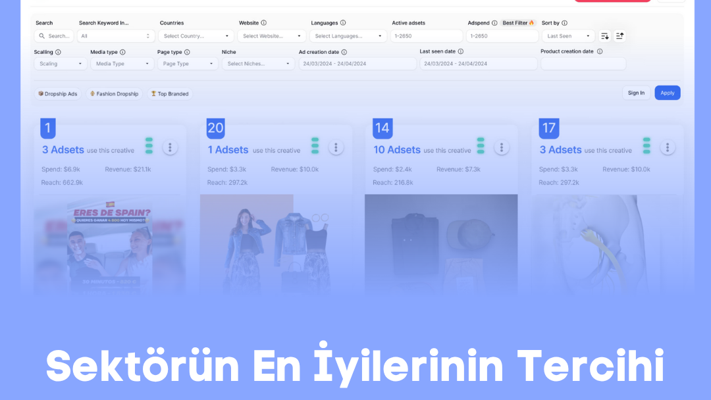Screen dimensions: 711x400
Task: Open three-dot menu on the 3 Adsets card ranked 1
Action: (170, 147)
